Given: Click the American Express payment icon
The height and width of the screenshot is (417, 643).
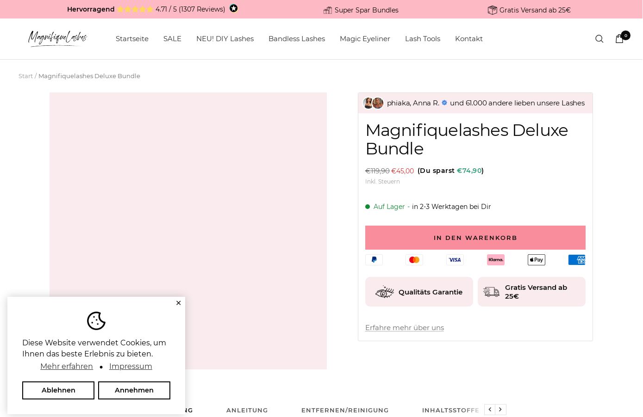Looking at the screenshot, I should click(577, 260).
